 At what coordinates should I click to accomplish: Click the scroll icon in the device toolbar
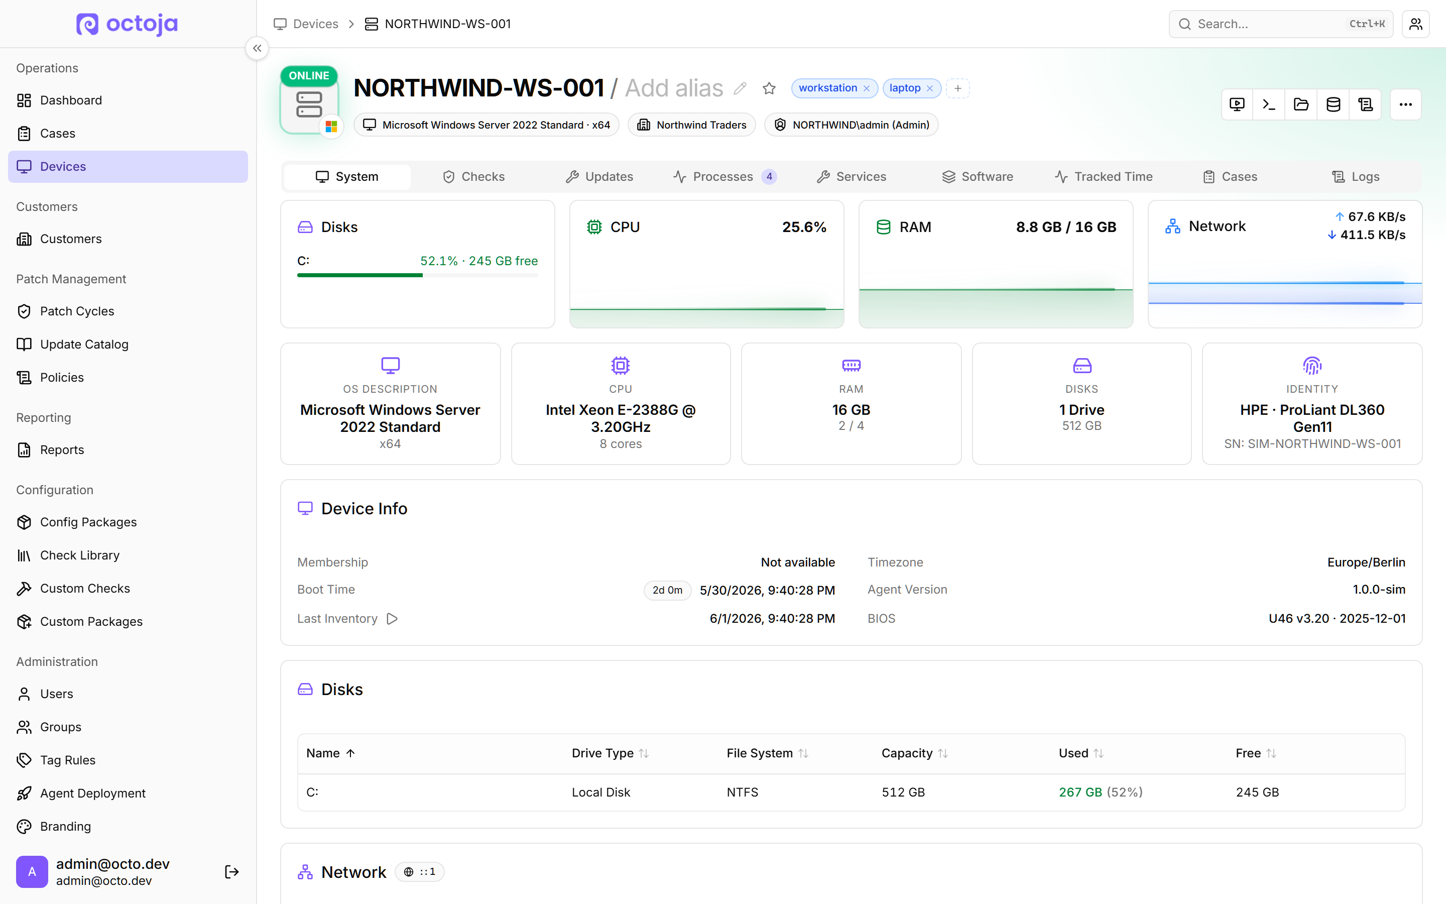pos(1365,104)
